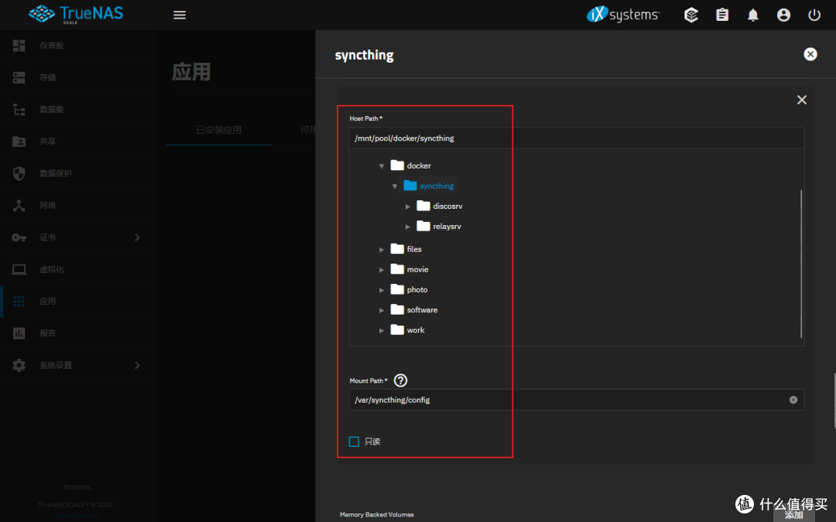The height and width of the screenshot is (522, 836).
Task: Expand the work folder arrow
Action: click(x=381, y=330)
